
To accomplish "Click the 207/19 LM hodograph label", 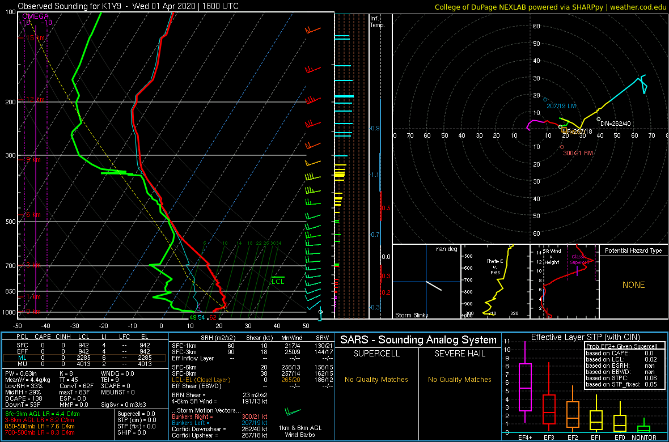I will click(562, 105).
